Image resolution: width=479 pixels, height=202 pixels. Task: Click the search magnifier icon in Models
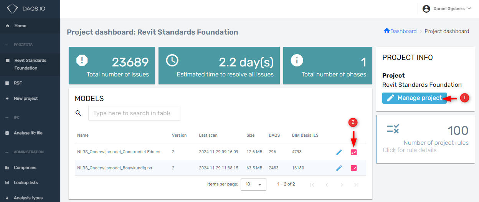click(x=78, y=113)
